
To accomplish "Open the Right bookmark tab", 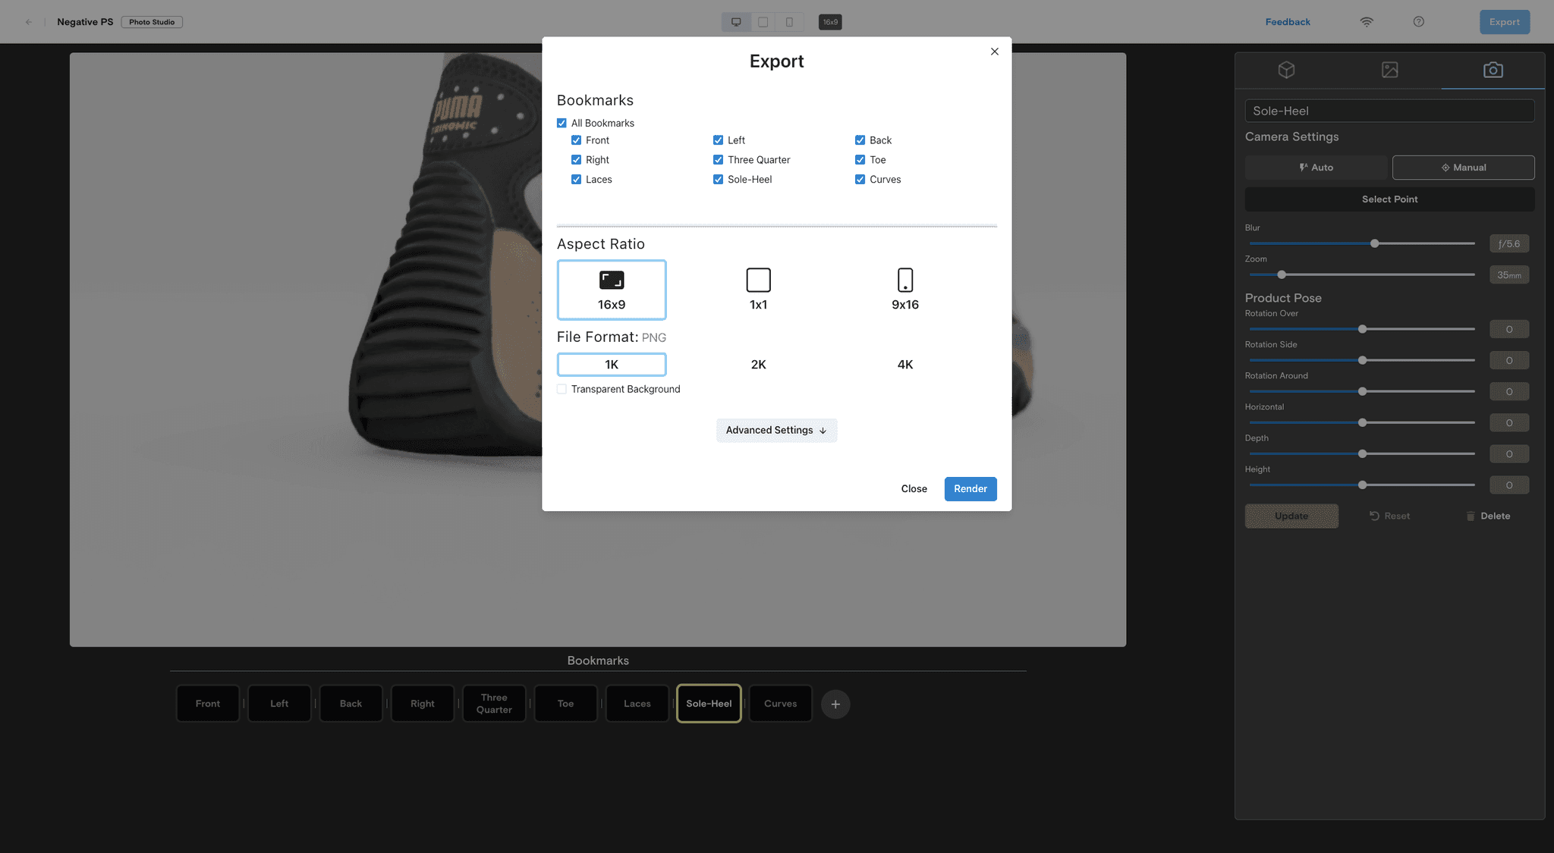I will click(x=423, y=704).
